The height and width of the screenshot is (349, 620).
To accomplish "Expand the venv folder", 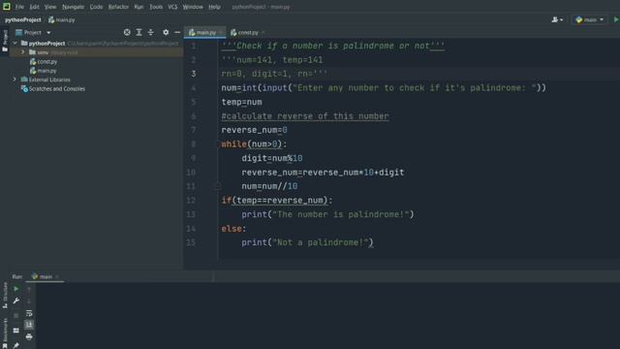I will pos(23,52).
